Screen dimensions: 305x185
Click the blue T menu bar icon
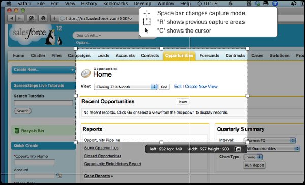pos(275,4)
